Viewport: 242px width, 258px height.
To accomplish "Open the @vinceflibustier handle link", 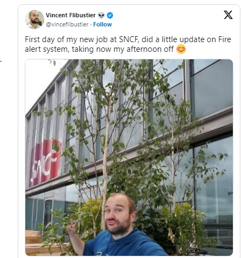I will coord(67,24).
